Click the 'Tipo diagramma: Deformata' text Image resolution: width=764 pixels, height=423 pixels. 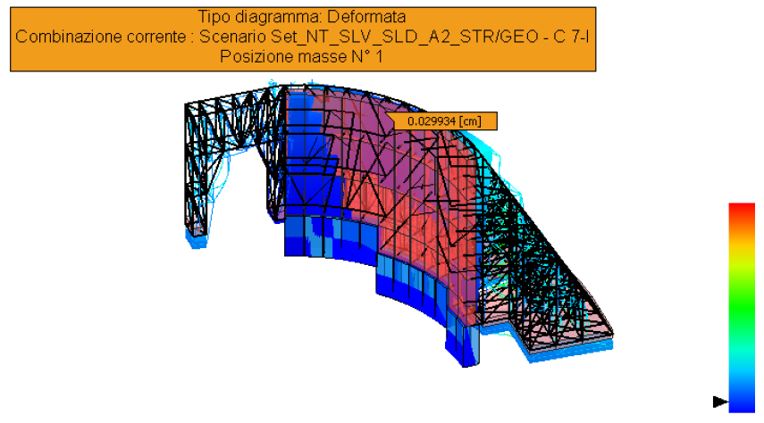pyautogui.click(x=302, y=17)
